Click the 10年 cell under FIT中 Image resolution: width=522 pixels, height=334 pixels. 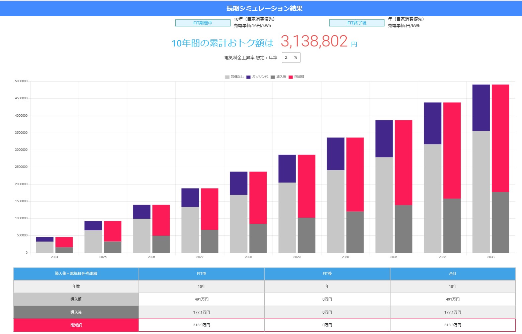[201, 287]
